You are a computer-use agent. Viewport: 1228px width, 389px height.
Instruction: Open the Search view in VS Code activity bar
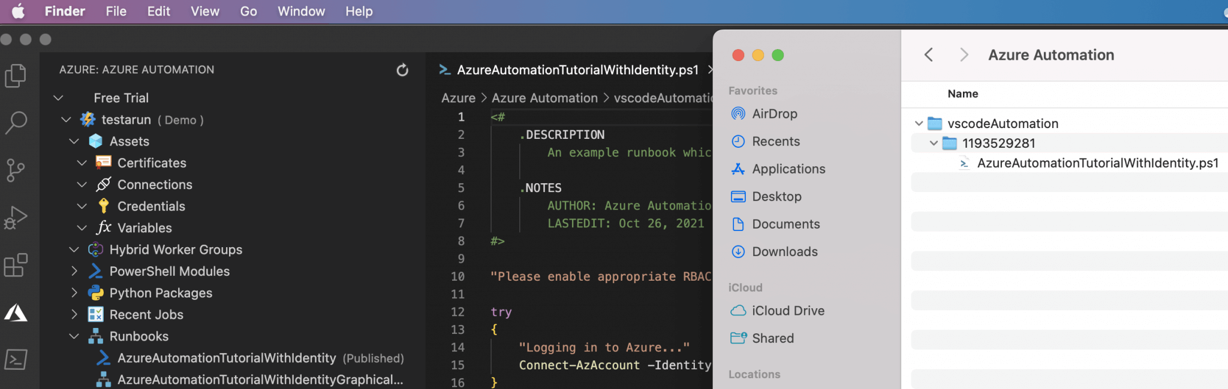(16, 123)
